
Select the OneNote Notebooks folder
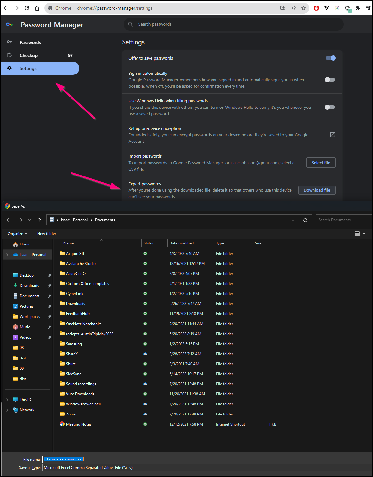point(83,324)
